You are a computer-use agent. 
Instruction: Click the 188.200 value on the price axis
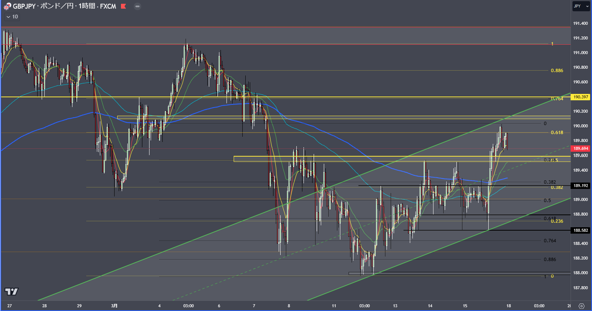(x=580, y=258)
